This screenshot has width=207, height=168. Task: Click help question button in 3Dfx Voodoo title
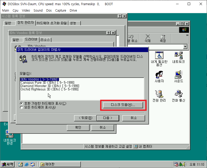[x=108, y=33]
